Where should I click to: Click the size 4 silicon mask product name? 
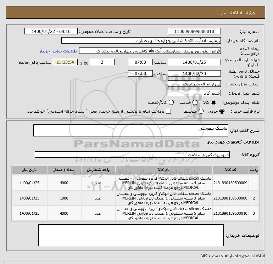coord(164,183)
